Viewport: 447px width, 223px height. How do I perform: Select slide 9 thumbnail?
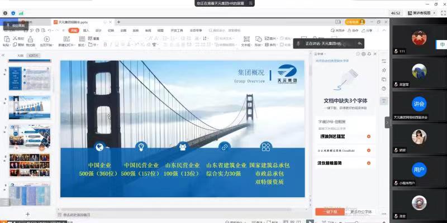(x=30, y=194)
